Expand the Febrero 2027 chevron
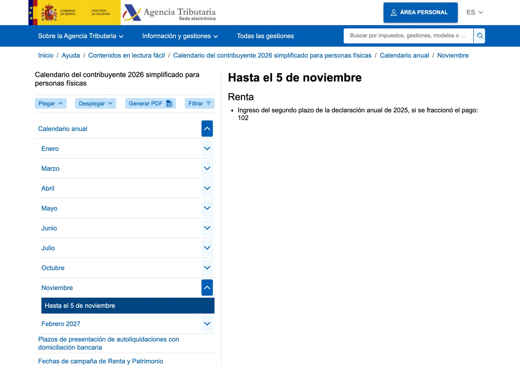520x365 pixels. (x=207, y=323)
